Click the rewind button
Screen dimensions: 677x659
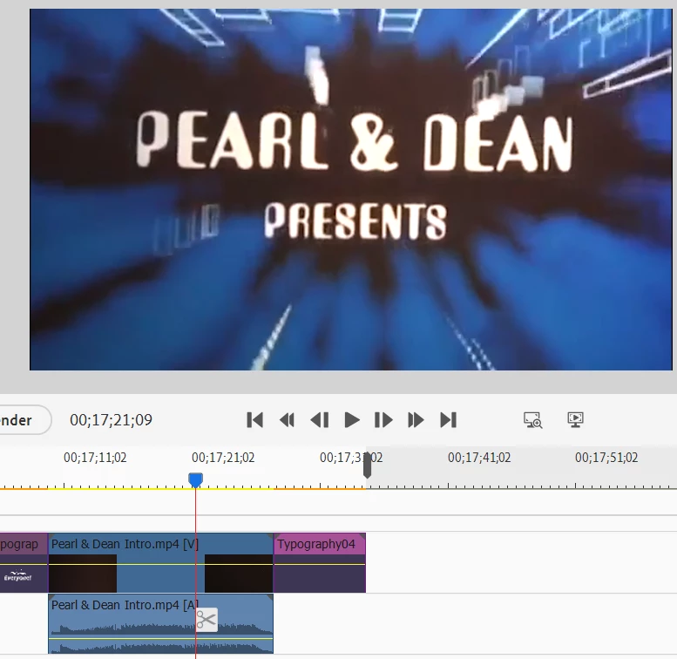pos(287,420)
